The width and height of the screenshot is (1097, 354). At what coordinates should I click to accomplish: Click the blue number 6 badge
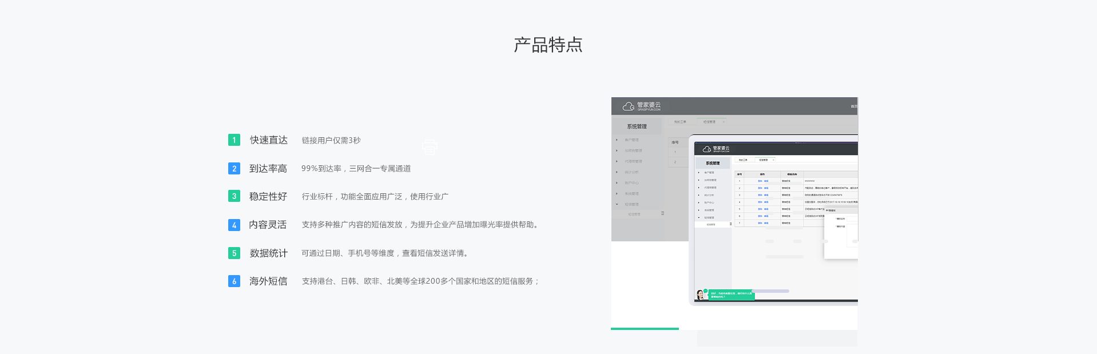[x=234, y=281]
